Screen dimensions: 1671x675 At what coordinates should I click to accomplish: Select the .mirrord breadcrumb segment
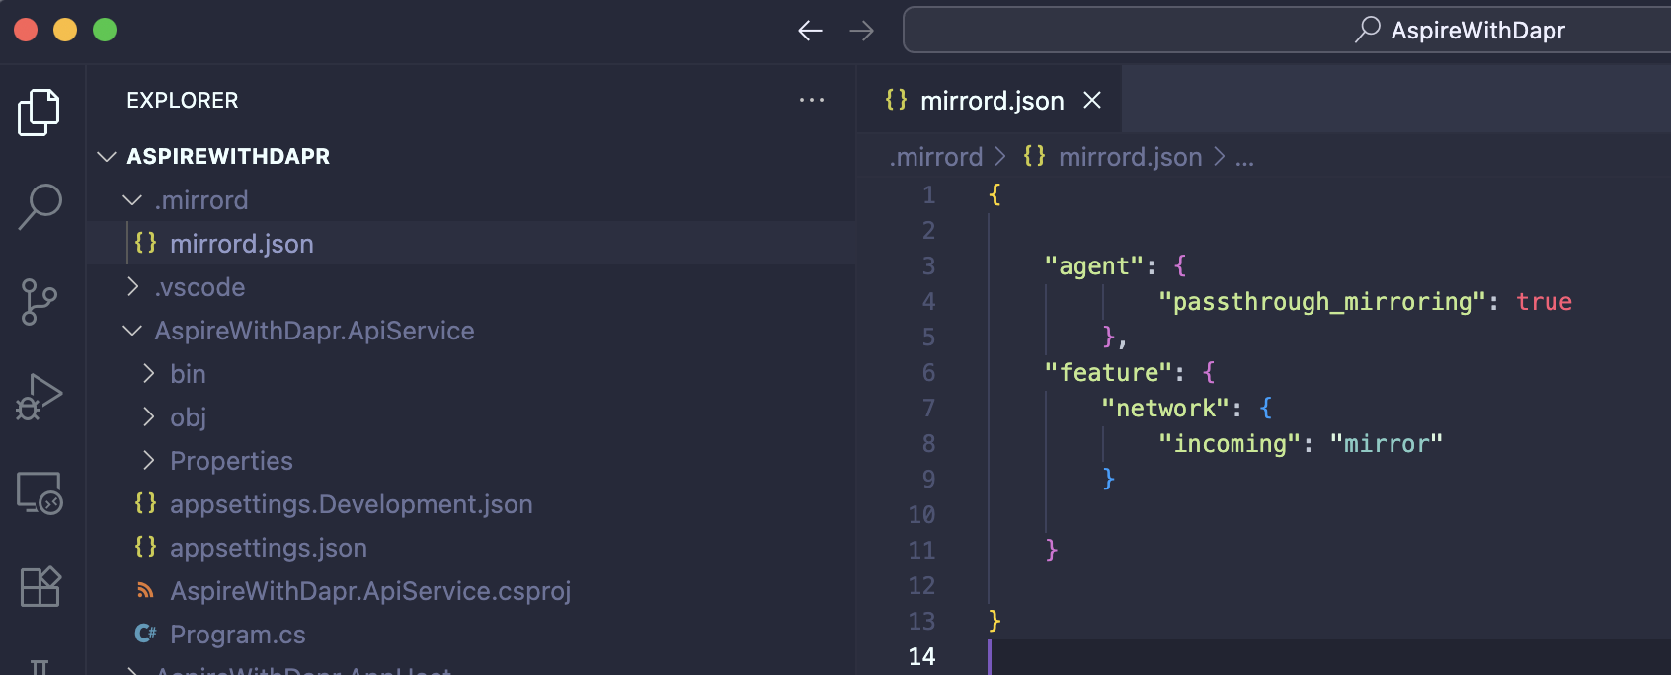(x=936, y=157)
